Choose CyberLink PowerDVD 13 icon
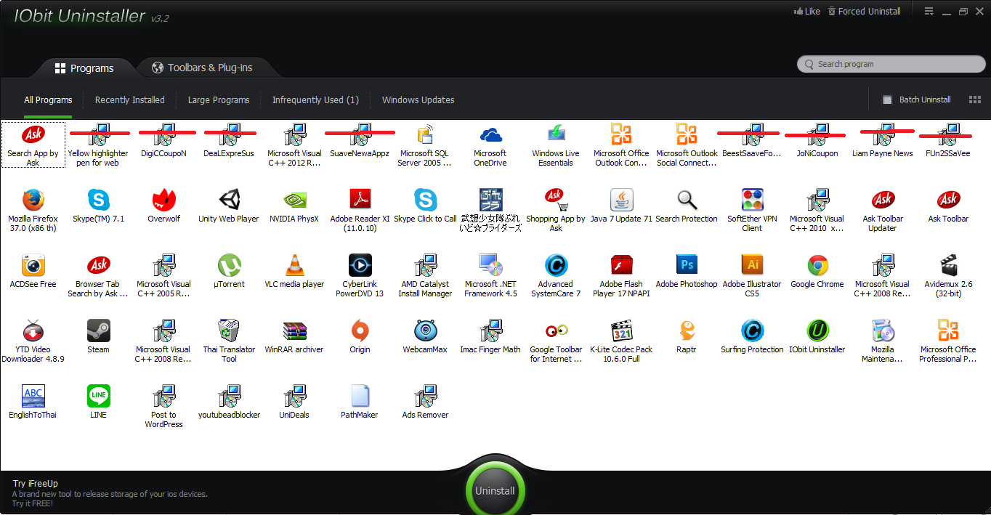This screenshot has width=991, height=515. tap(360, 265)
